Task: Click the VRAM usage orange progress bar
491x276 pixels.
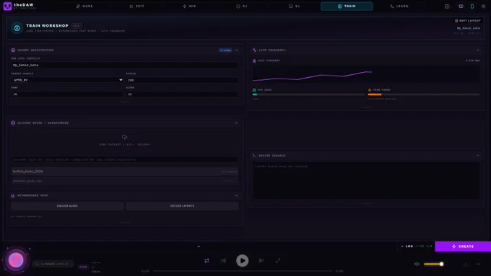Action: pos(424,94)
